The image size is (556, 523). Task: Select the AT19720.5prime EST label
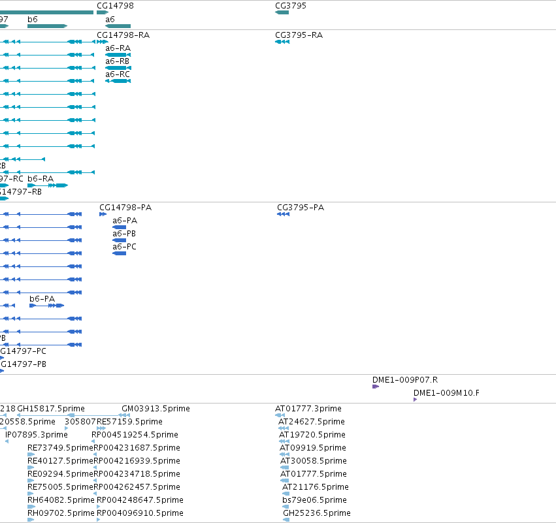tap(312, 435)
